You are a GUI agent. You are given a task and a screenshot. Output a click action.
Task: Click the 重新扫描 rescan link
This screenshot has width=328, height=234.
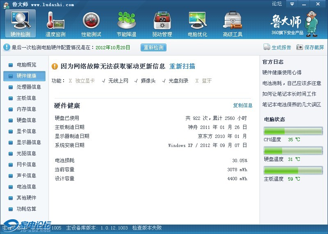click(x=182, y=67)
